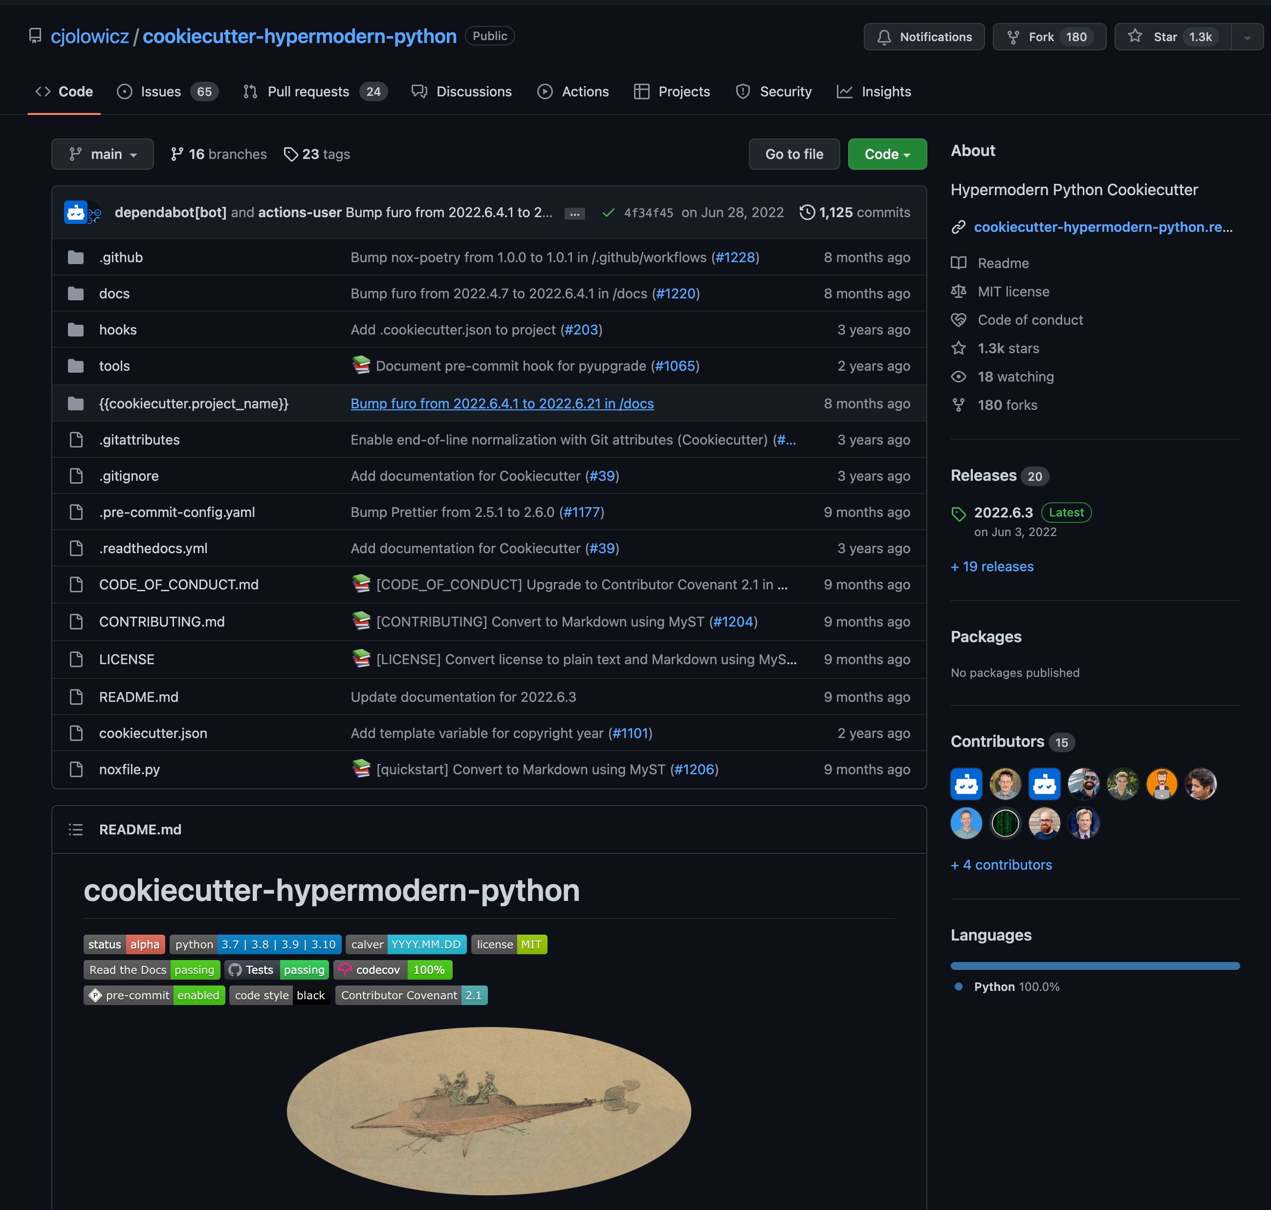Open the Security tab
The image size is (1271, 1210).
(773, 91)
